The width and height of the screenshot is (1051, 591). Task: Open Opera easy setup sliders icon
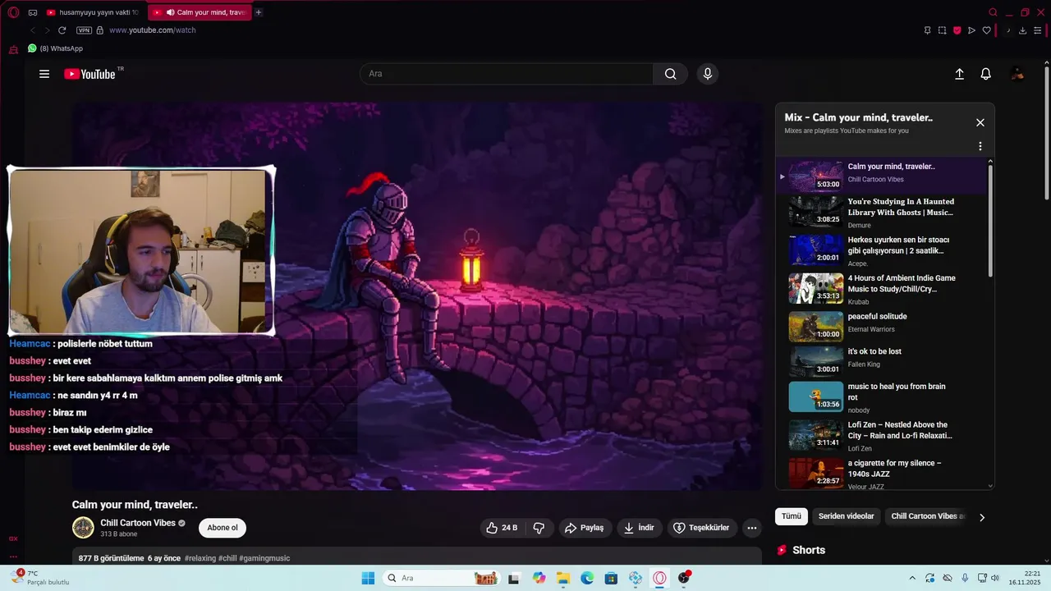point(1038,30)
